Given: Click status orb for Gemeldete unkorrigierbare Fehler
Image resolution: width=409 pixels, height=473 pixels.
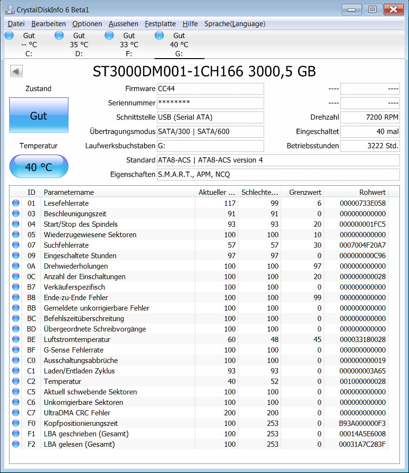Looking at the screenshot, I should pos(16,308).
